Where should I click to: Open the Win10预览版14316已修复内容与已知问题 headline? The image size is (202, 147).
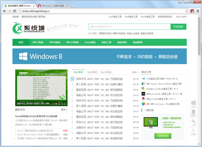coord(36,116)
